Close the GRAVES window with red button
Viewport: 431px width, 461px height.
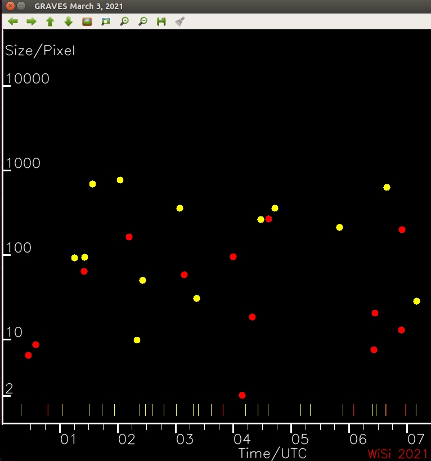[10, 6]
